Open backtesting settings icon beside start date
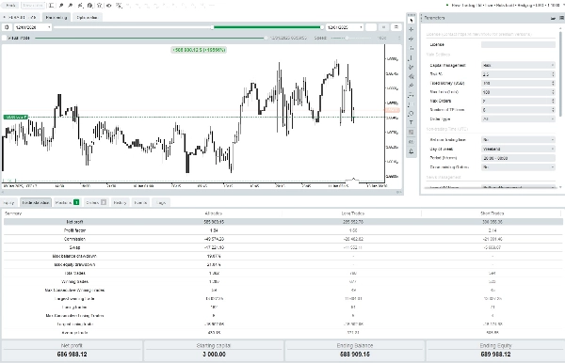Screen dimensions: 565x363 [7, 27]
